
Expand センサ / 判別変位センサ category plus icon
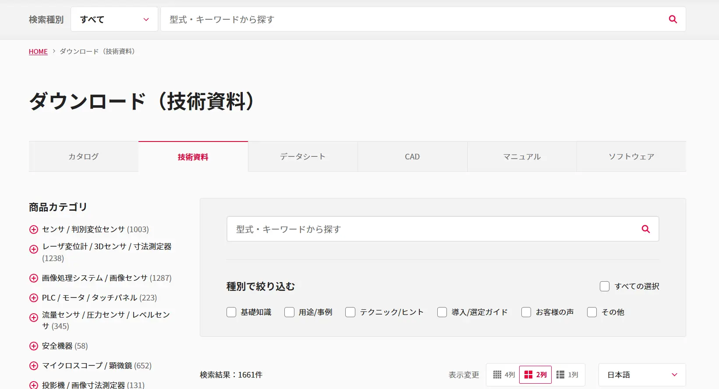coord(34,230)
